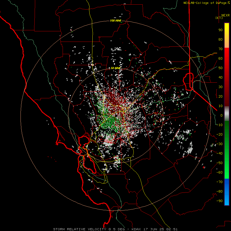This screenshot has height=231, width=231.
Task: Click the KDAX station identifier in caption
Action: click(x=136, y=229)
